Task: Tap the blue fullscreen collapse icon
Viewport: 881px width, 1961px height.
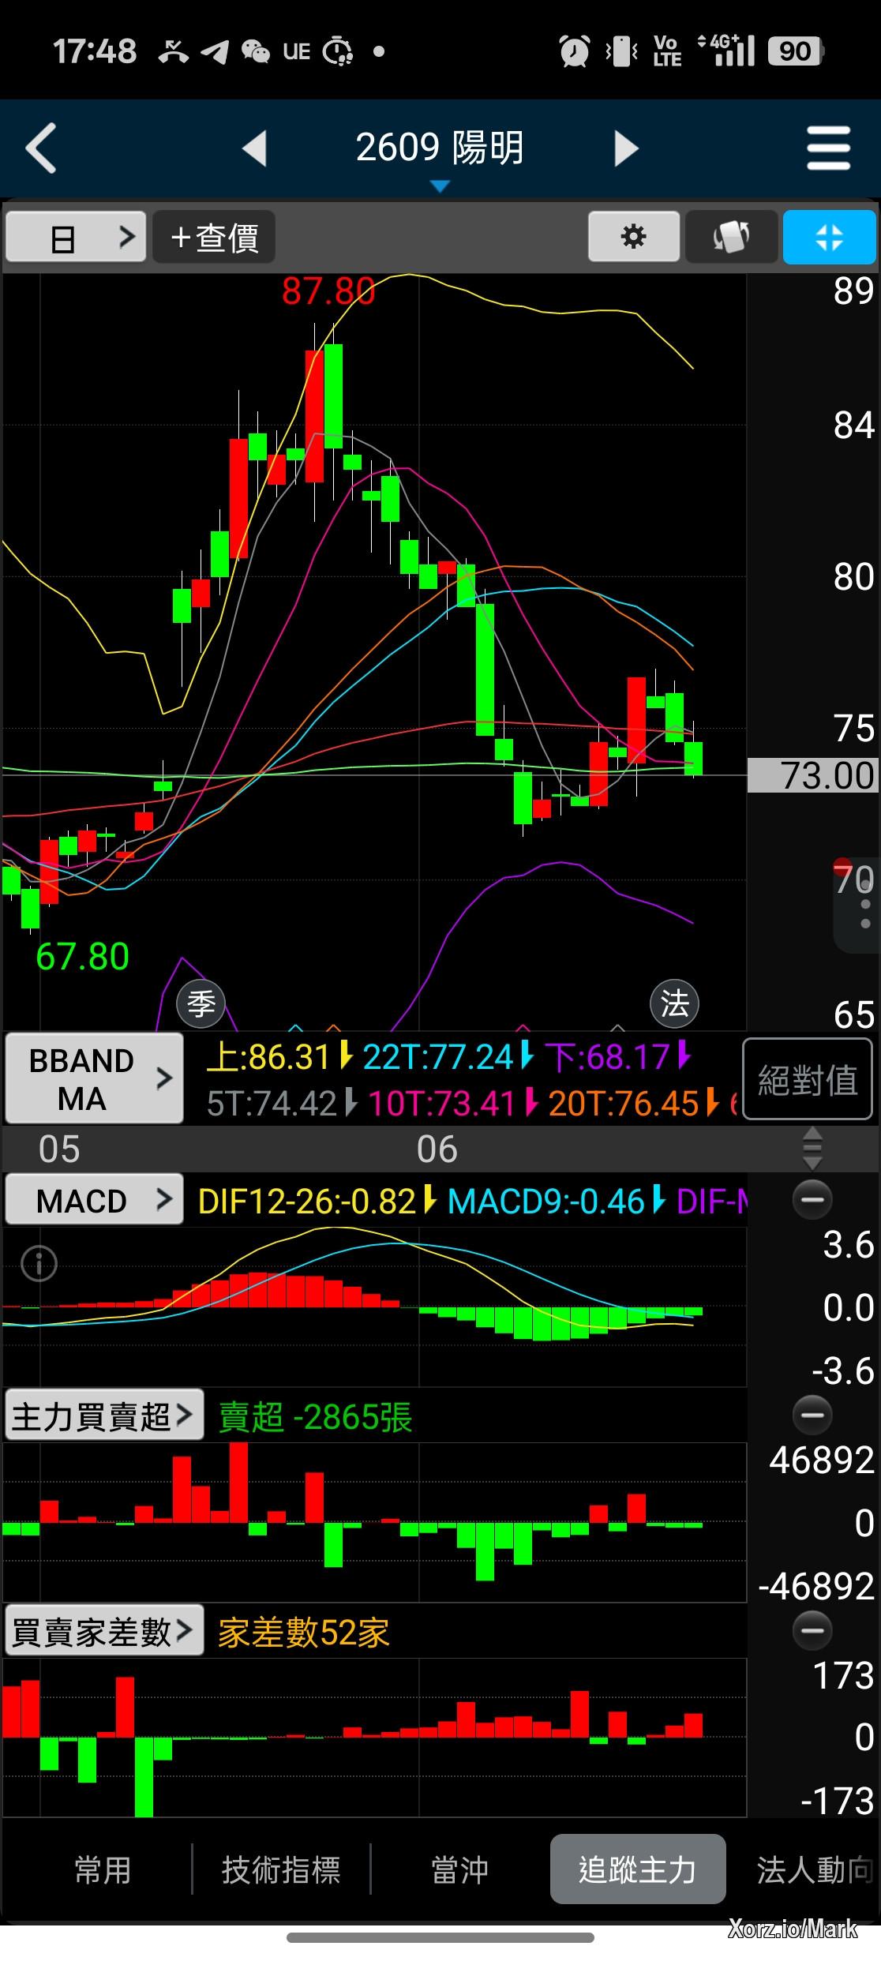Action: [x=829, y=236]
